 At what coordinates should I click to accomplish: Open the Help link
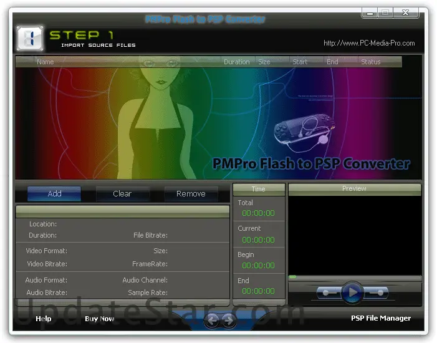click(x=44, y=319)
